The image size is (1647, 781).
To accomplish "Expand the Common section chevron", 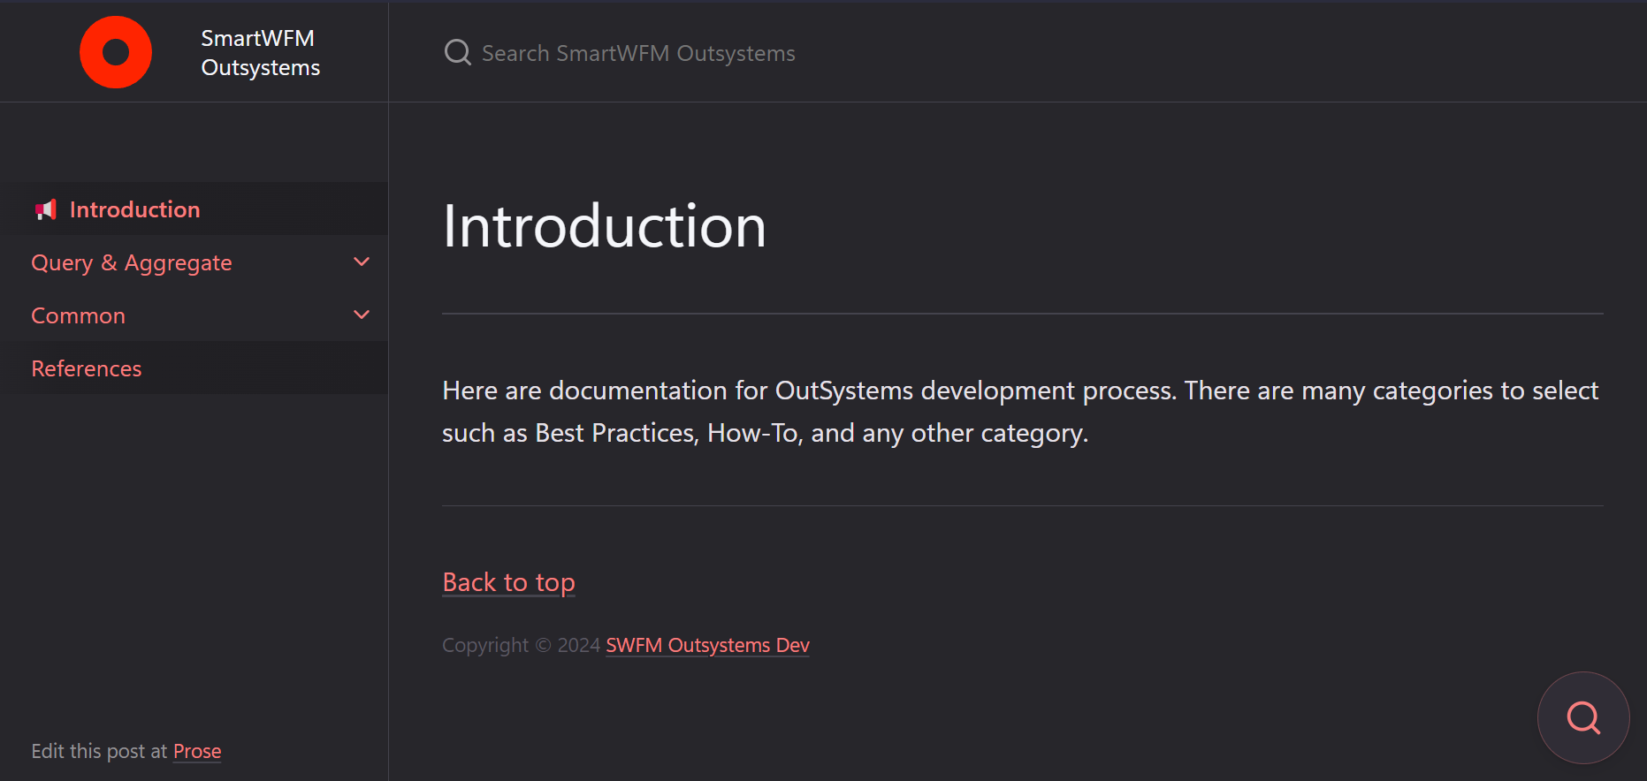I will pos(362,315).
